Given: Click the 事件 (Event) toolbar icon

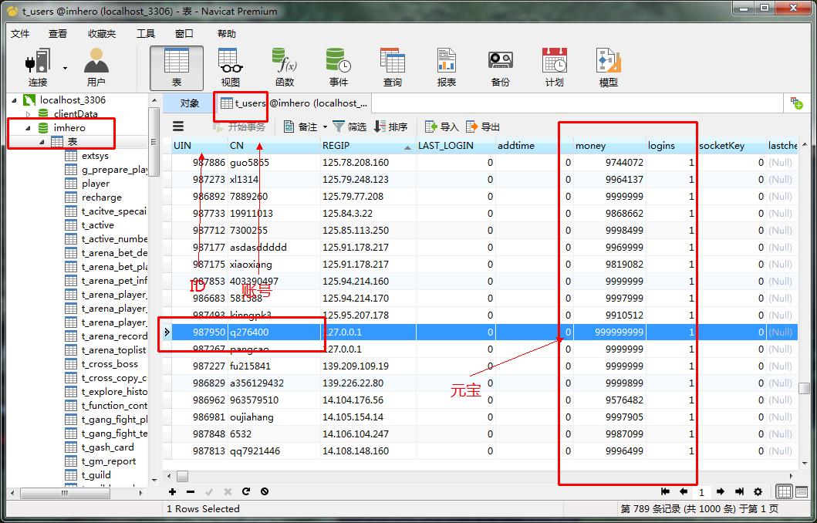Looking at the screenshot, I should [338, 67].
